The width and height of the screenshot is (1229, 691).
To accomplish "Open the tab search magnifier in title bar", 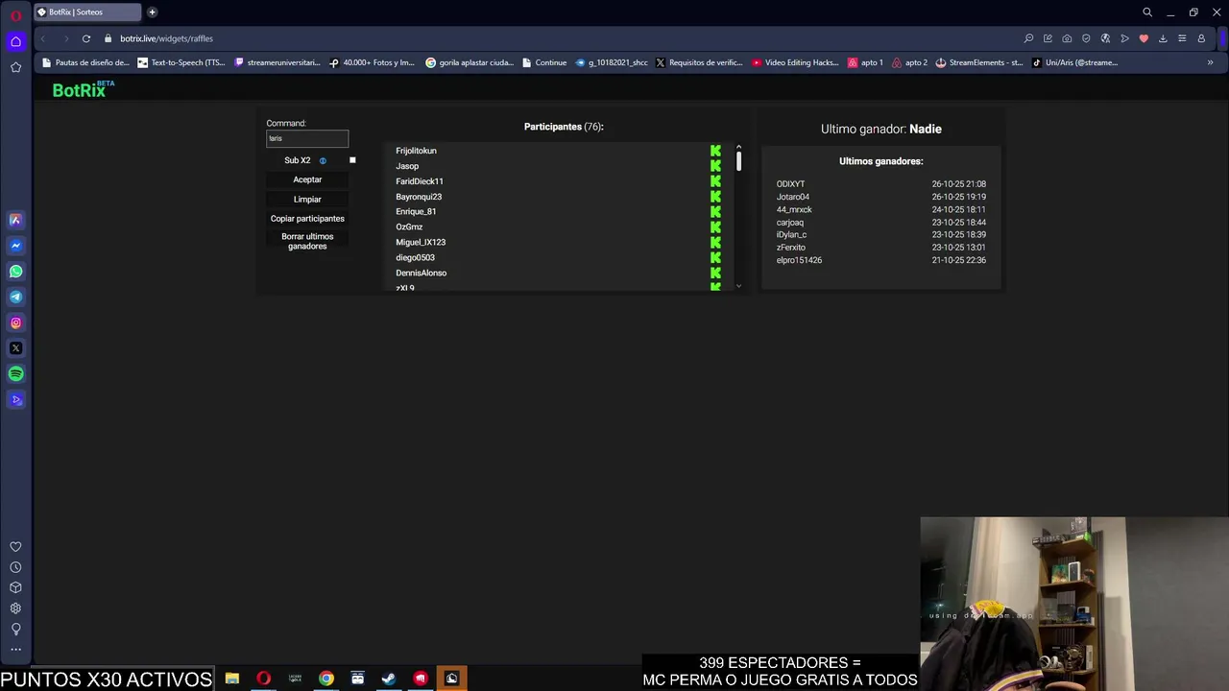I will coord(1146,12).
